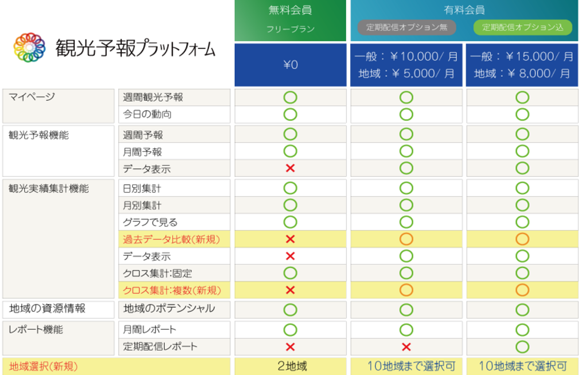Click no-option paid plan orange circle for 過去データ比較

pos(406,240)
